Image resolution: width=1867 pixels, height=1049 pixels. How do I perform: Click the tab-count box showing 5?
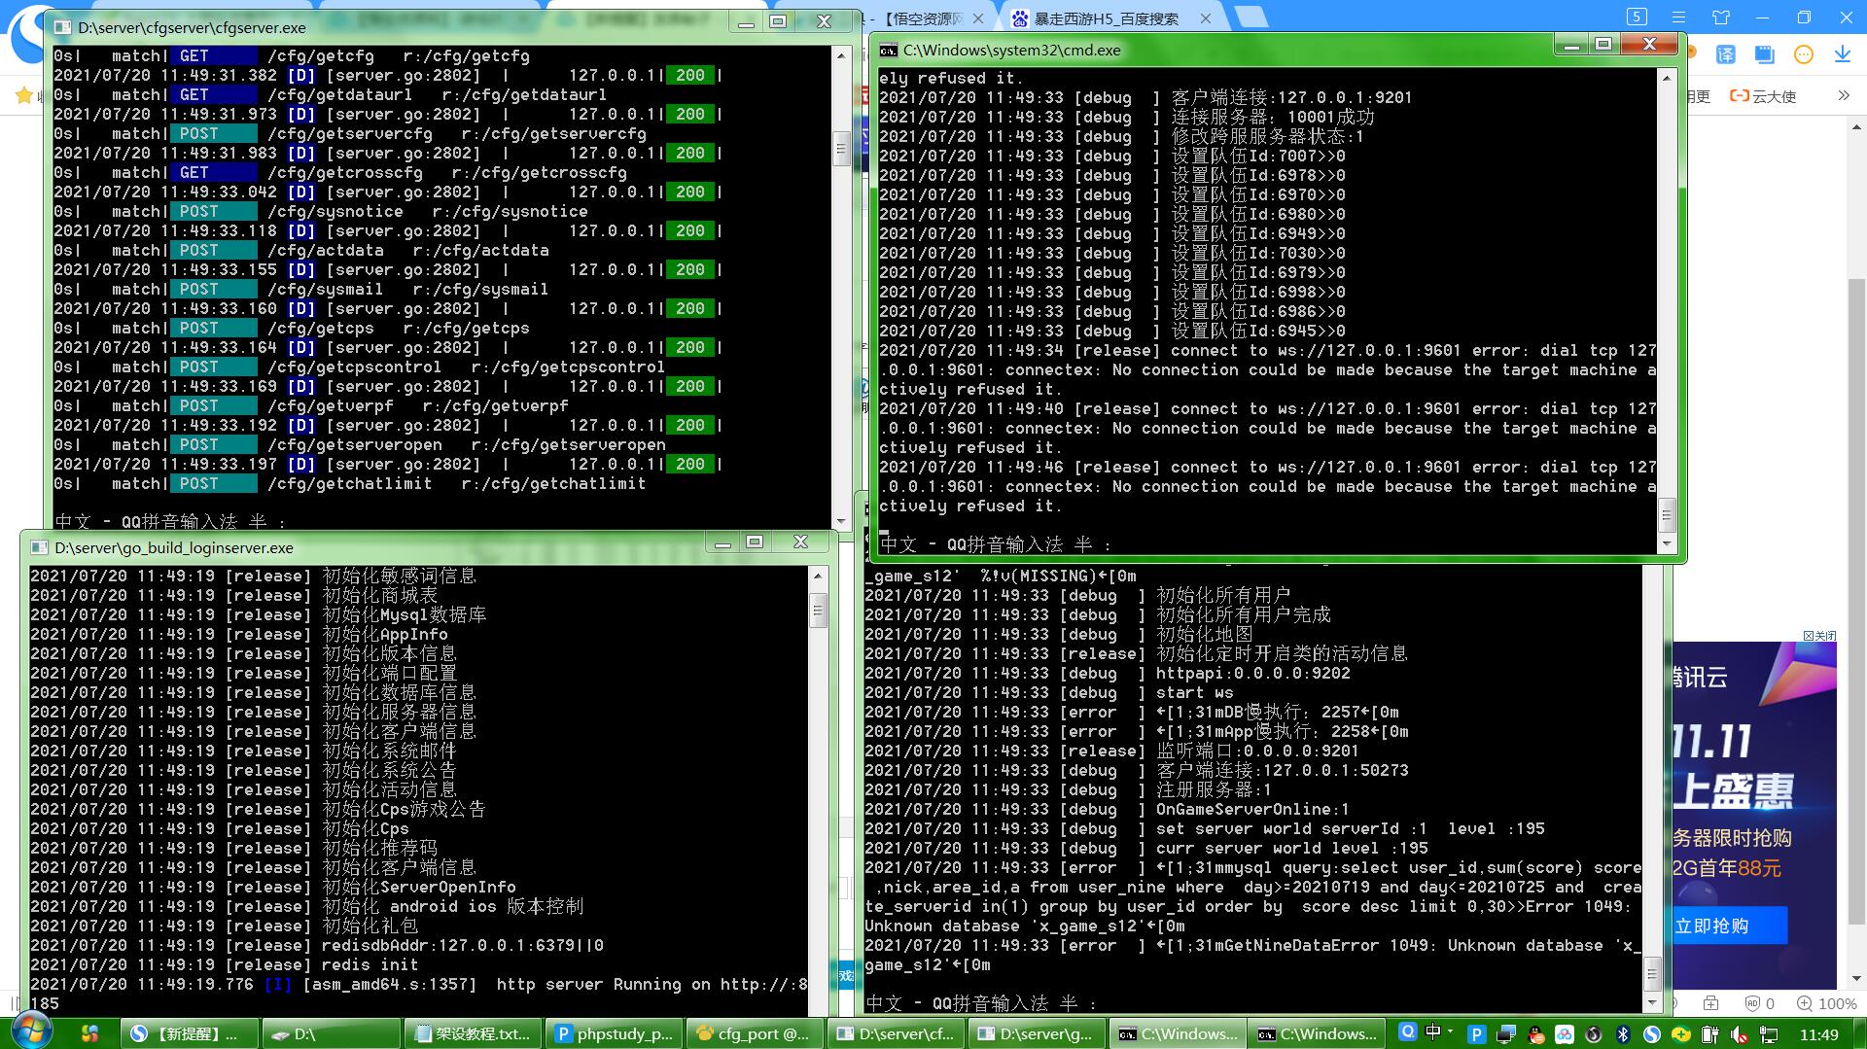click(x=1637, y=17)
